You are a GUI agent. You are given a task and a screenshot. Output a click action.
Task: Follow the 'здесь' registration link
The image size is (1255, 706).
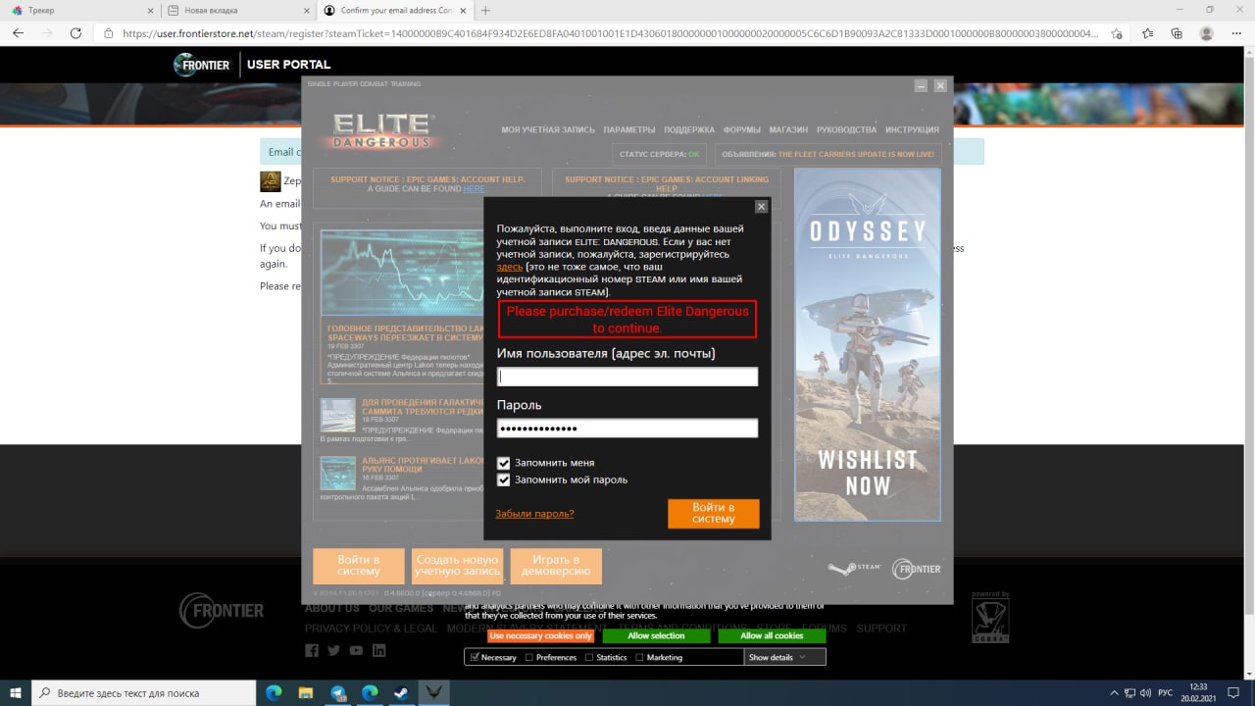pyautogui.click(x=510, y=267)
